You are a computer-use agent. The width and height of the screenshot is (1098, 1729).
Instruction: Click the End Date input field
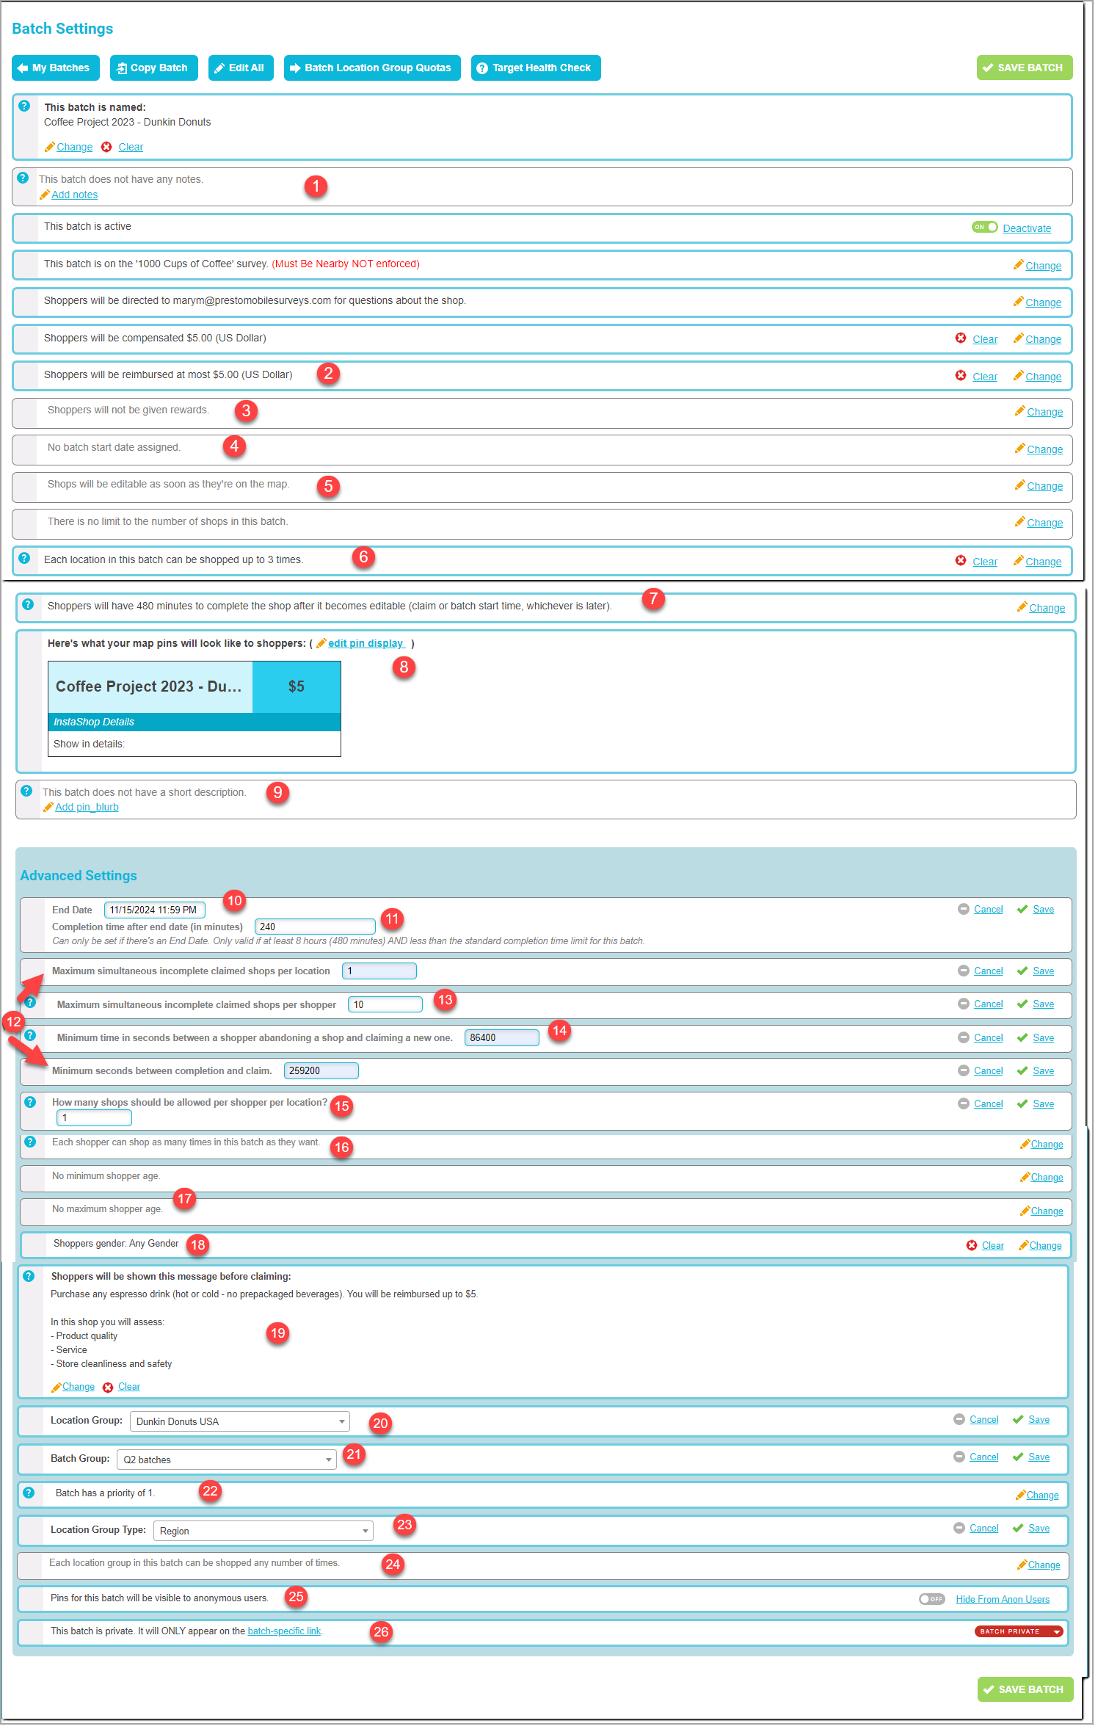[x=155, y=910]
